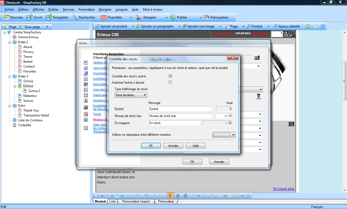Screen dimensions: 347x209
Task: Click the Rechercher magnifier icon
Action: tap(75, 17)
